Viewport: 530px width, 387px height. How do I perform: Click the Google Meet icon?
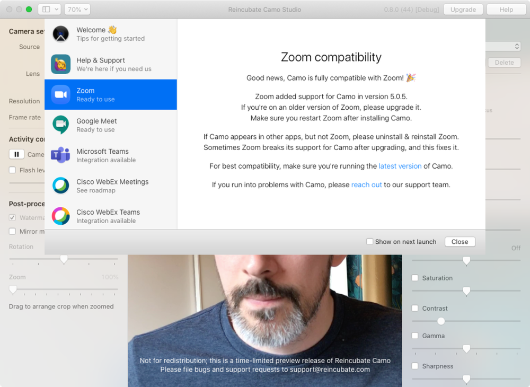point(60,125)
